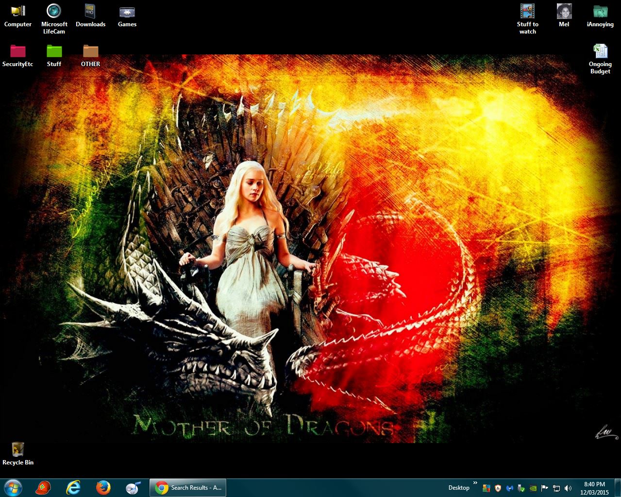Select the brown OTHER folder
The height and width of the screenshot is (497, 621).
pos(90,55)
